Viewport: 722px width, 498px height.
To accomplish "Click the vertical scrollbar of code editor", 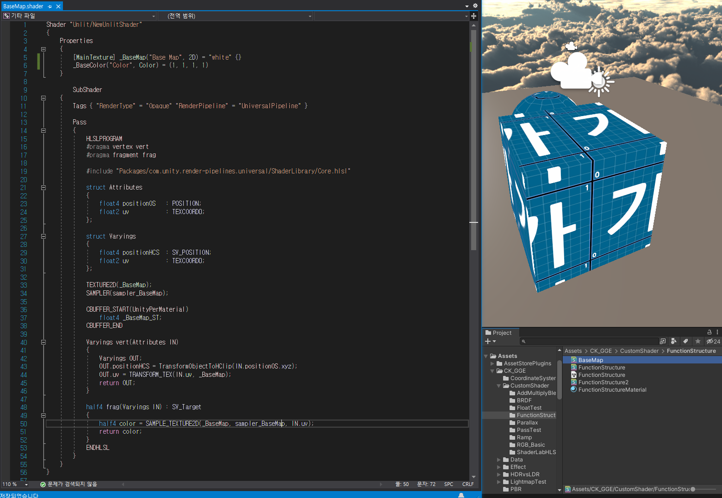I will tap(473, 140).
